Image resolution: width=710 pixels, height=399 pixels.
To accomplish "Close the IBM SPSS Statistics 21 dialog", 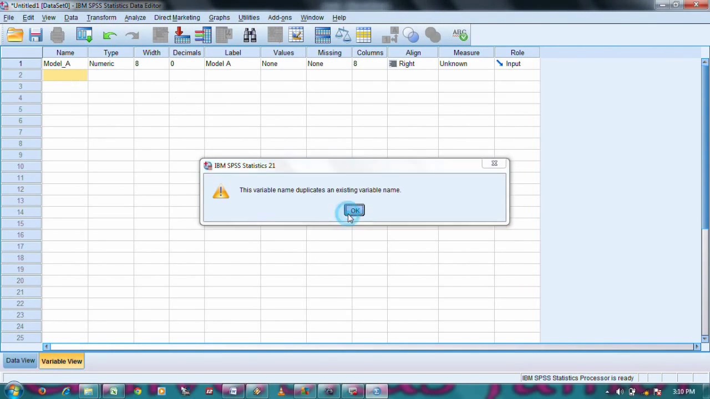I will [494, 163].
